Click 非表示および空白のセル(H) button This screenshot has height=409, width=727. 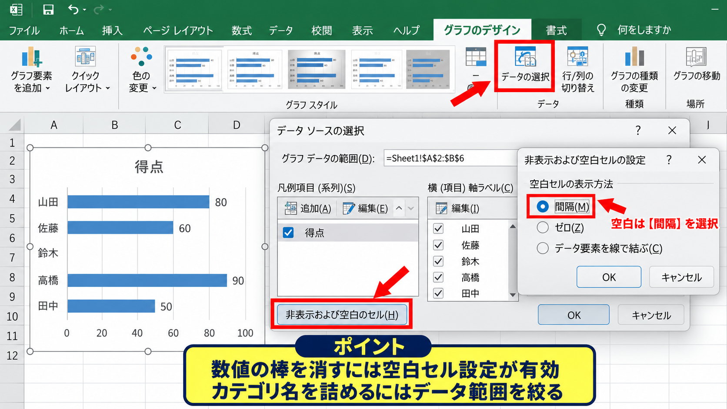342,315
